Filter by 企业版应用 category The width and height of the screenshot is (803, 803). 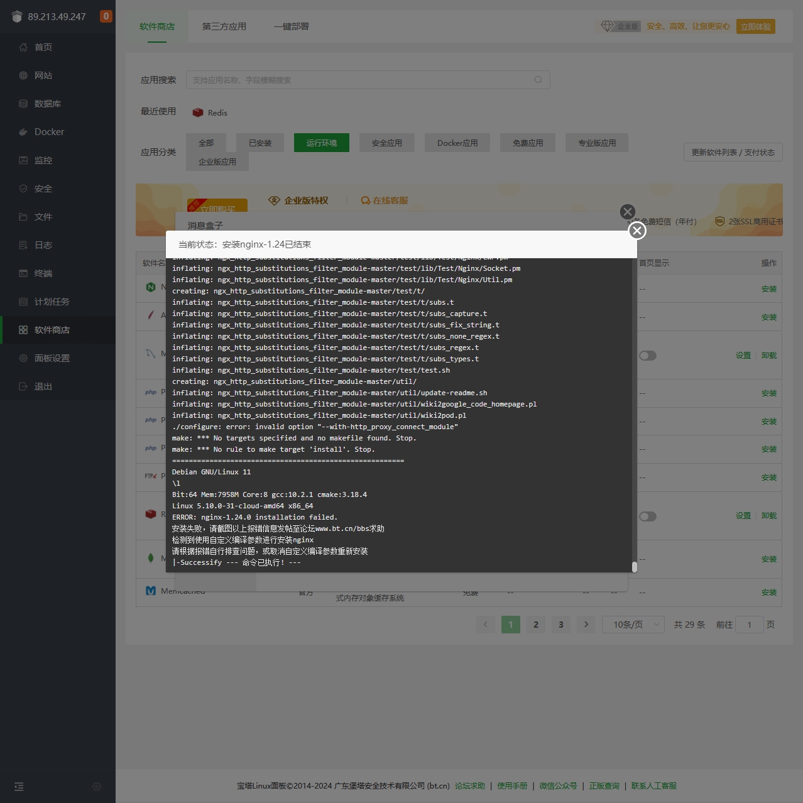coord(217,161)
